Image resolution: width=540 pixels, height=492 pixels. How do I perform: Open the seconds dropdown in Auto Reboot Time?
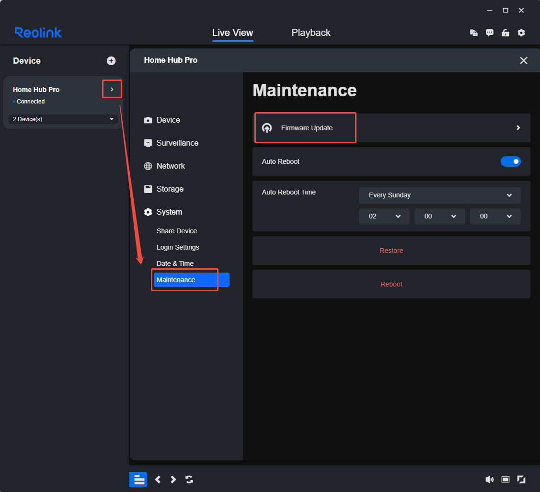tap(495, 216)
